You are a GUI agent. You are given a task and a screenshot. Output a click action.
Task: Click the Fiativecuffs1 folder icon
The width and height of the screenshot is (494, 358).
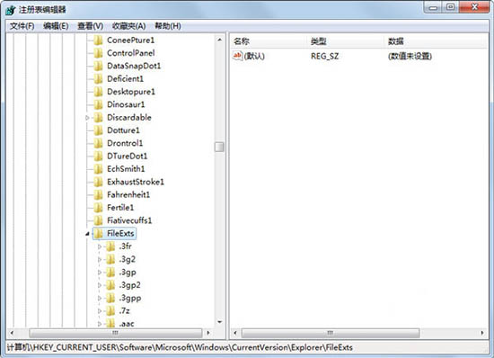tap(98, 220)
